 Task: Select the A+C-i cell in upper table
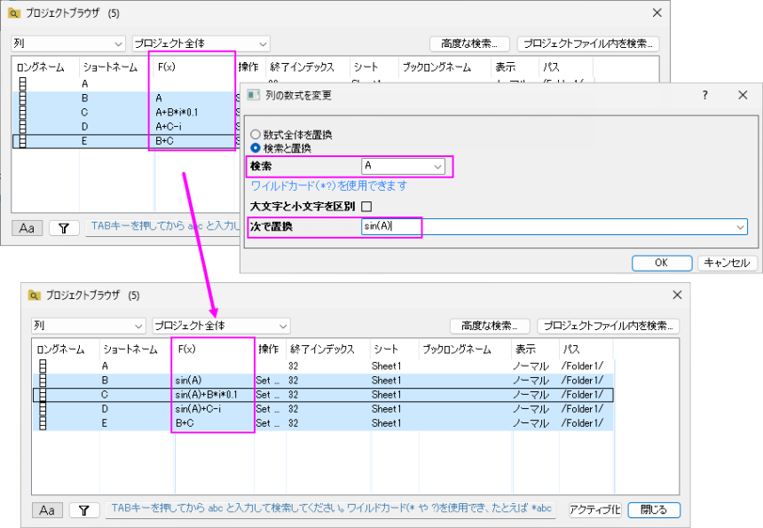click(x=194, y=127)
